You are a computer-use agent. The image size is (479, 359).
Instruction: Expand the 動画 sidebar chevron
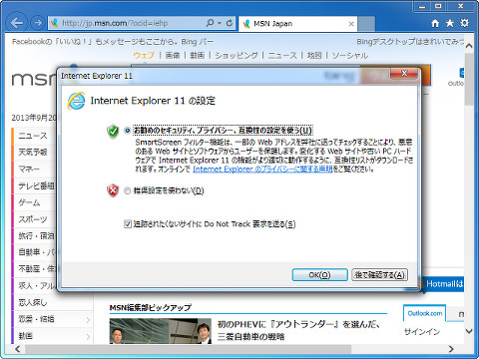(88, 336)
